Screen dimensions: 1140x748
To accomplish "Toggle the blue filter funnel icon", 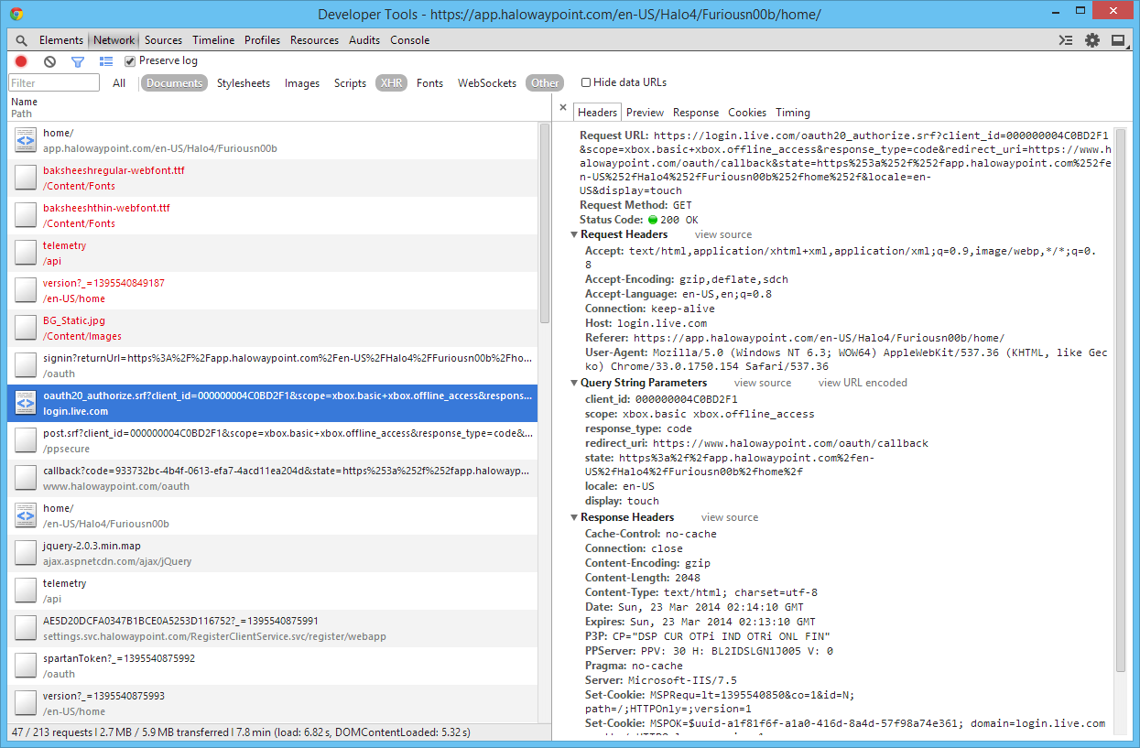I will click(78, 61).
